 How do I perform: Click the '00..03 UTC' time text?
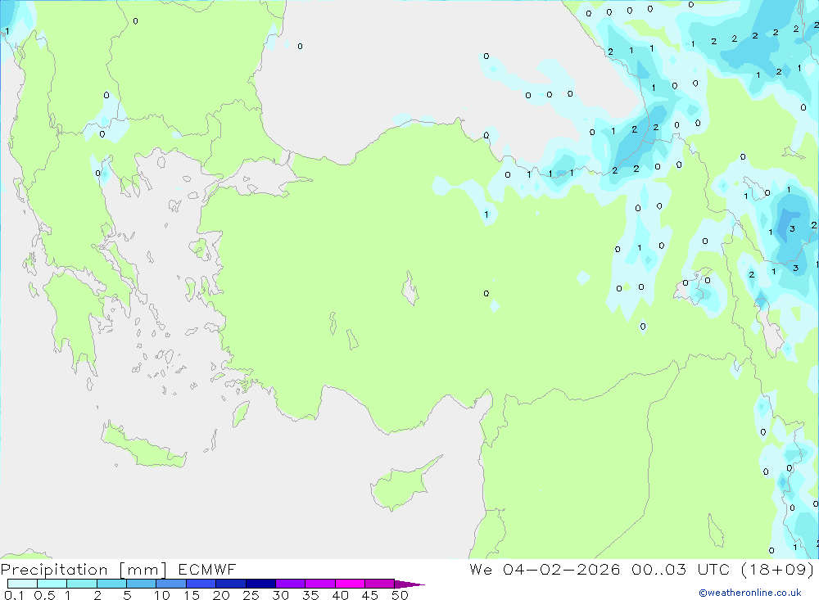tap(681, 569)
